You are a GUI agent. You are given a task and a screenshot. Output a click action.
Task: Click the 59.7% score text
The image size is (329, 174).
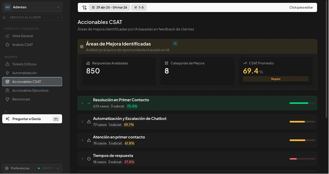tap(129, 125)
